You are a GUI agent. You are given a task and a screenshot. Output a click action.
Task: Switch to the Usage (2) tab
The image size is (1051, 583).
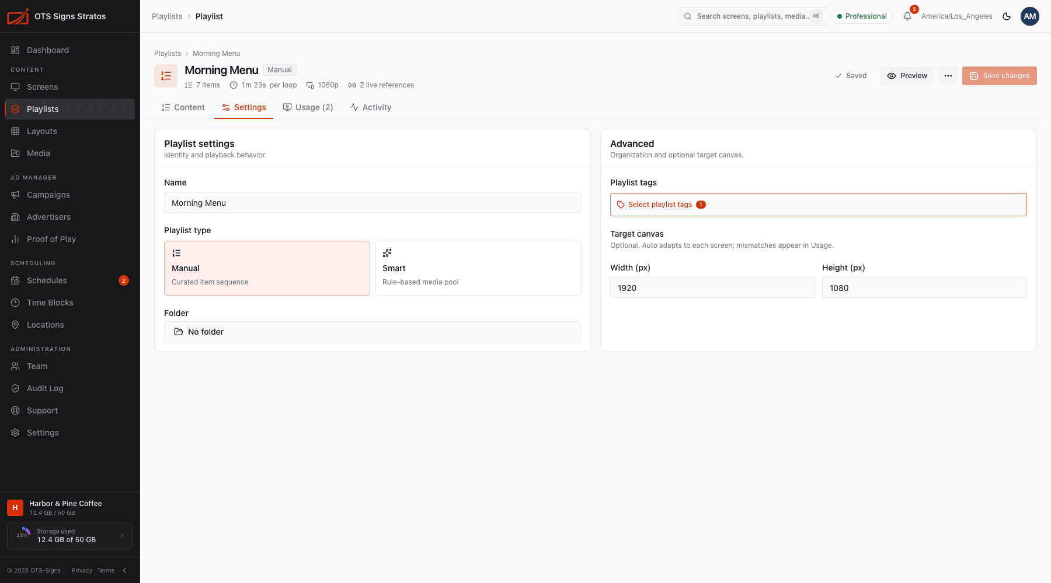[308, 107]
